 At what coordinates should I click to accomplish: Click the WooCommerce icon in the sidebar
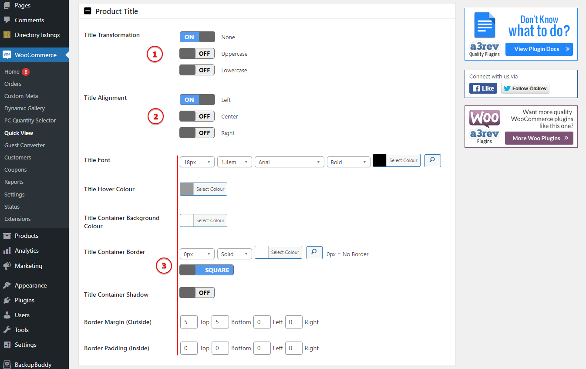7,55
